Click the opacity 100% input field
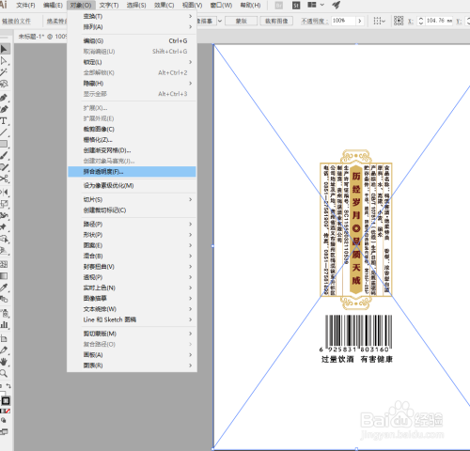Screen dimensions: 470x451 pyautogui.click(x=343, y=21)
